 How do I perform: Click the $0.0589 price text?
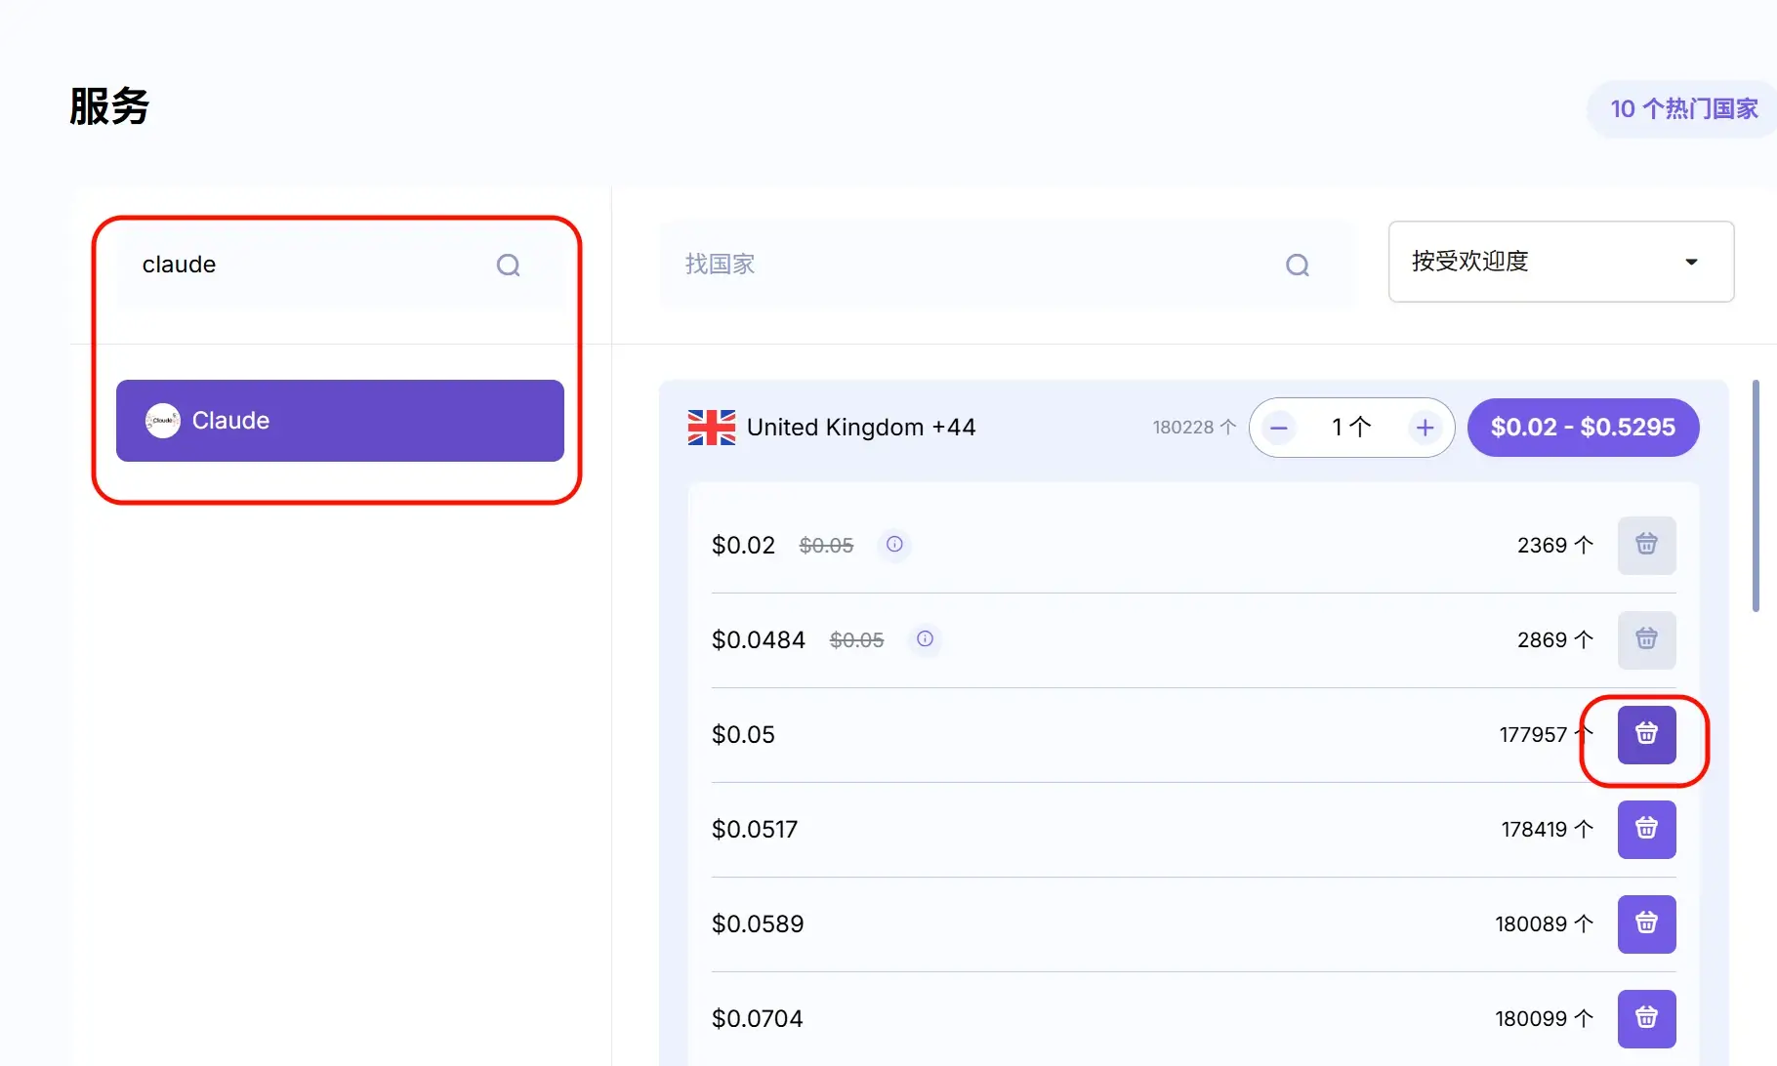758,923
